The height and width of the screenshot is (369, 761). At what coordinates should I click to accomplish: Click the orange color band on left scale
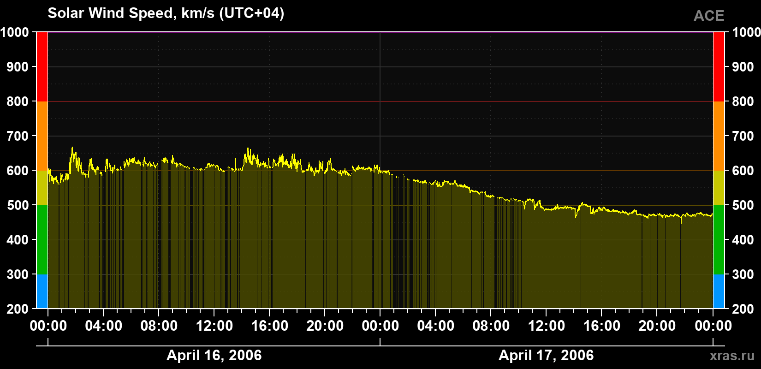coord(42,136)
